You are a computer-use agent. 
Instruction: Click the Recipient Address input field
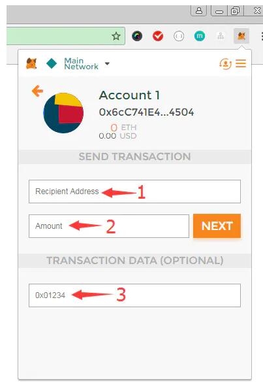coord(134,192)
